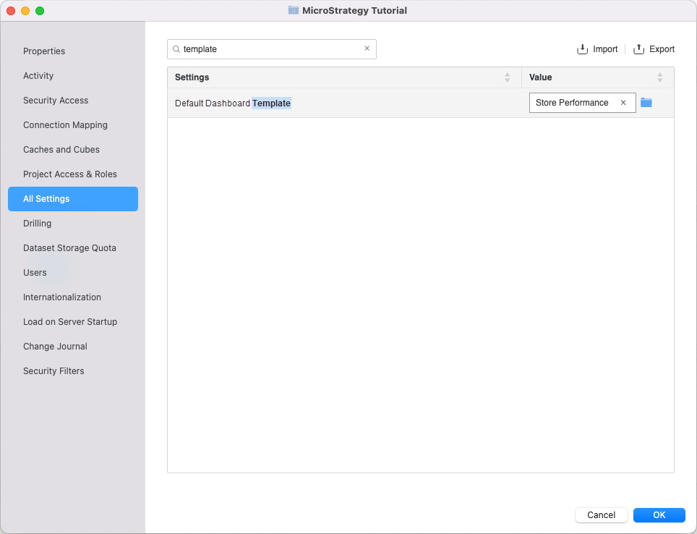Sort by the Settings column arrows
Screen dimensions: 697x534
tap(507, 77)
